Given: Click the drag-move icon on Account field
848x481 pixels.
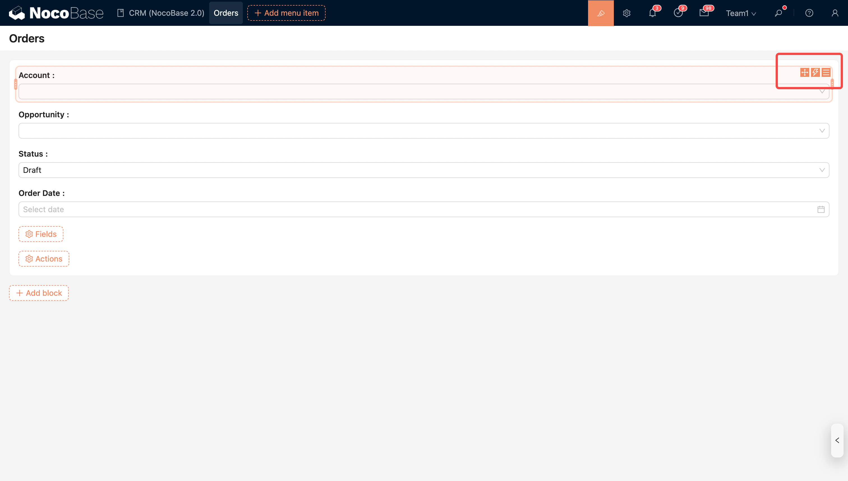Looking at the screenshot, I should click(805, 72).
